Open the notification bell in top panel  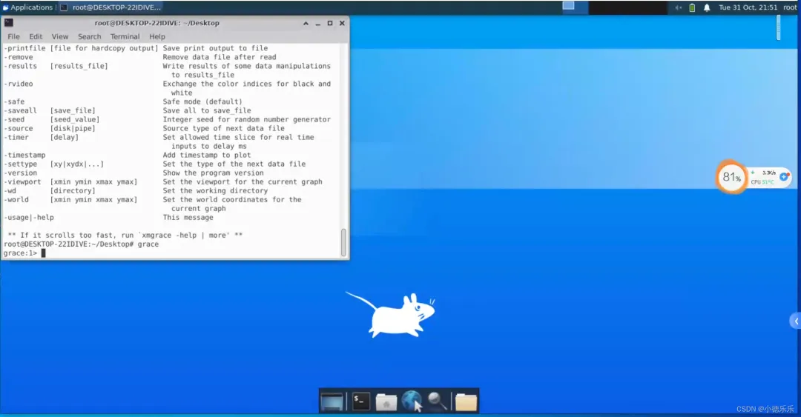click(x=707, y=7)
